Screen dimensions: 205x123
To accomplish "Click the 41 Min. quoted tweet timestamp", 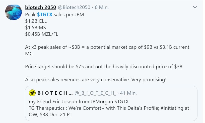I will coord(128,93).
